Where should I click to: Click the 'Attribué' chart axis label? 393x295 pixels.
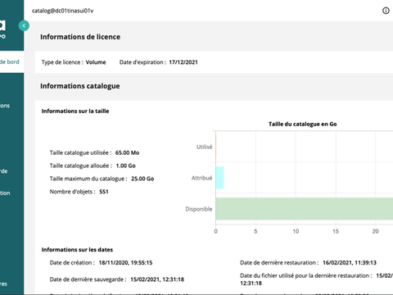[x=202, y=178]
